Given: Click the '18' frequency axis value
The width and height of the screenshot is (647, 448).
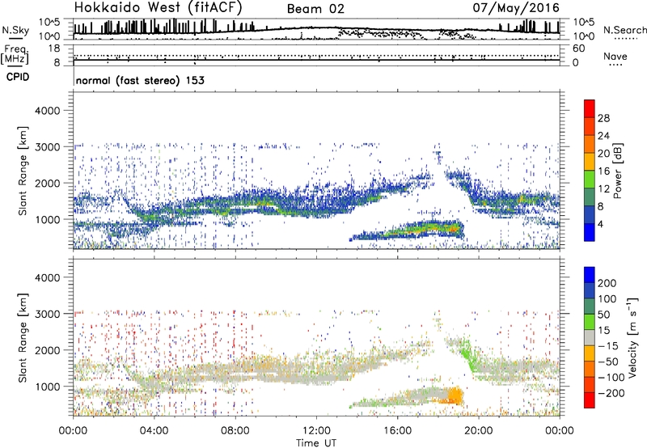Looking at the screenshot, I should tap(54, 49).
